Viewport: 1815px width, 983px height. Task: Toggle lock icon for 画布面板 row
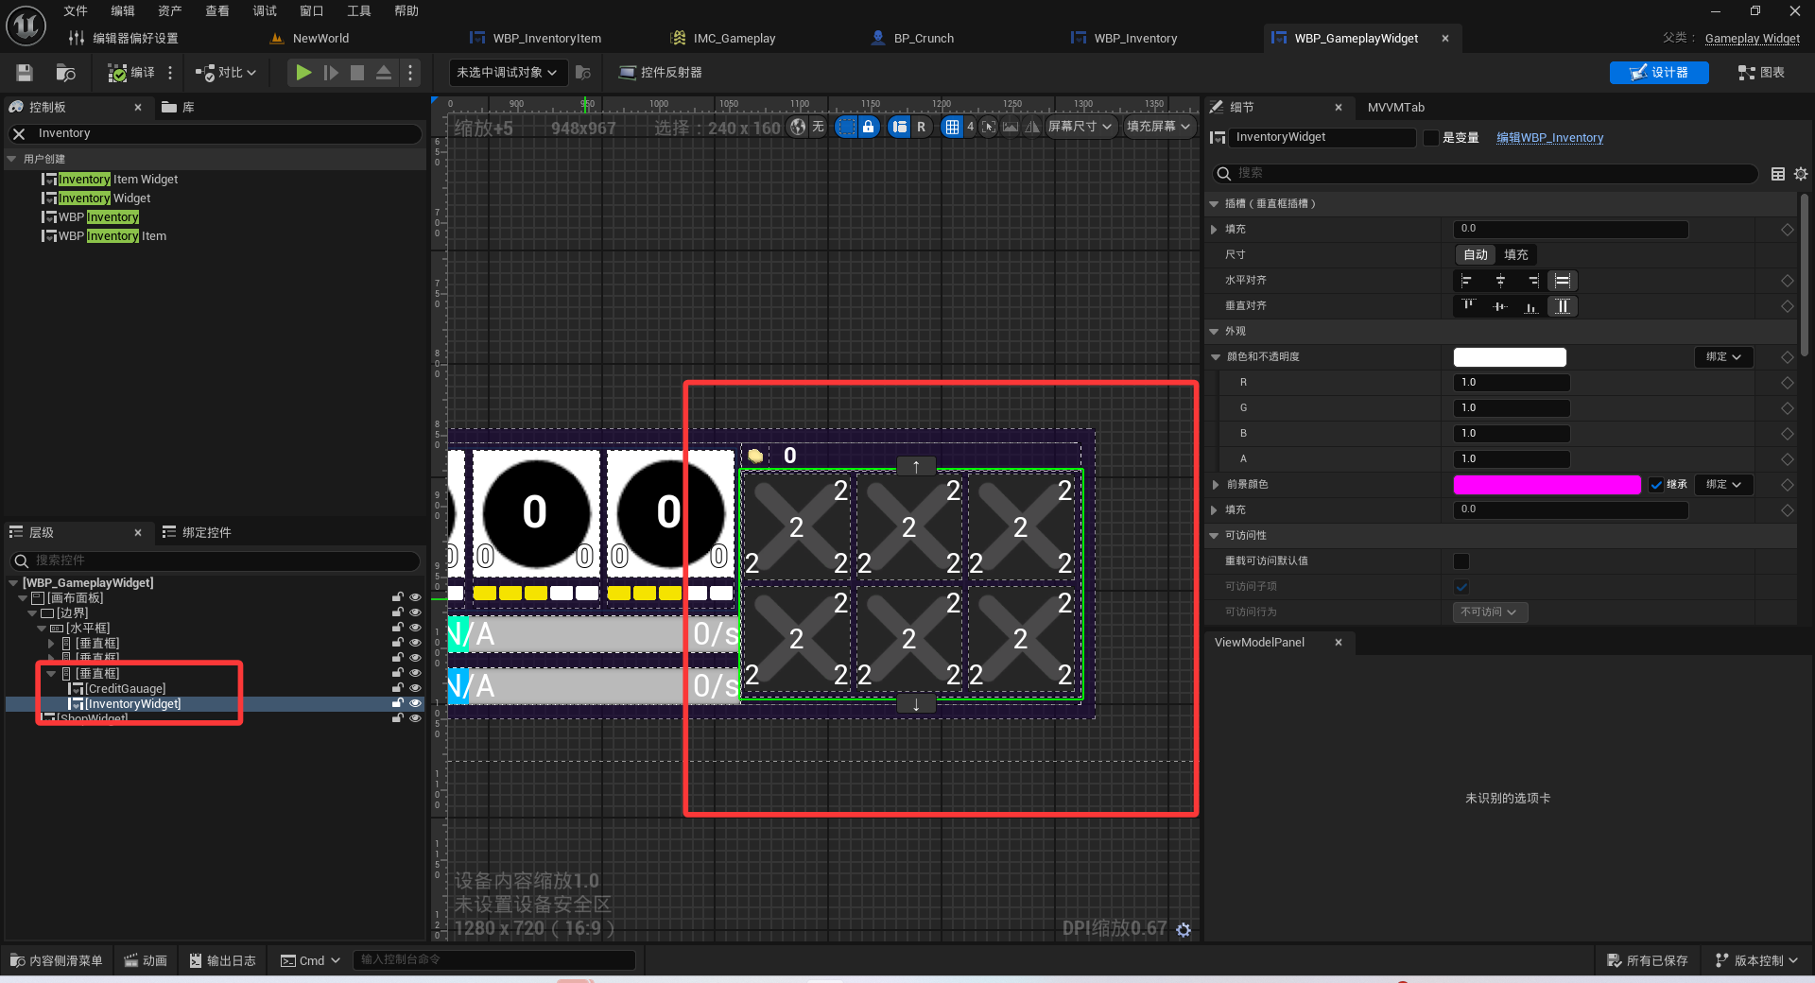(398, 598)
